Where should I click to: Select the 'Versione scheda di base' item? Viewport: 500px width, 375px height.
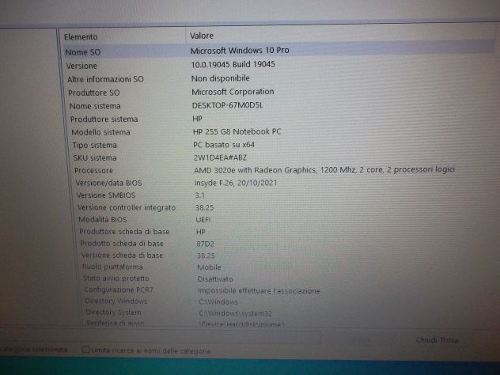(x=122, y=255)
